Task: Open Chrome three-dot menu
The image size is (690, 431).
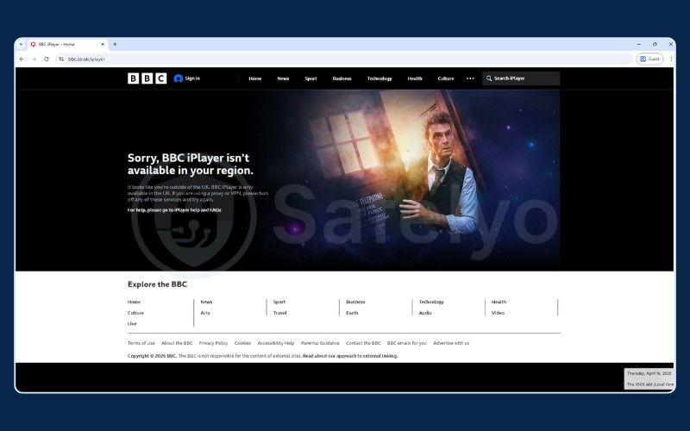Action: pyautogui.click(x=671, y=59)
